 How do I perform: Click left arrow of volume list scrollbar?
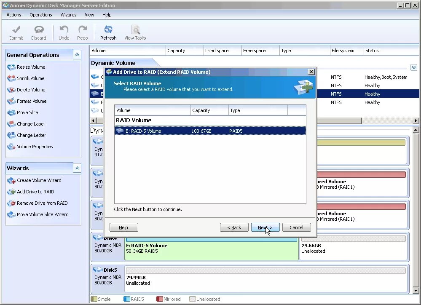pos(94,121)
